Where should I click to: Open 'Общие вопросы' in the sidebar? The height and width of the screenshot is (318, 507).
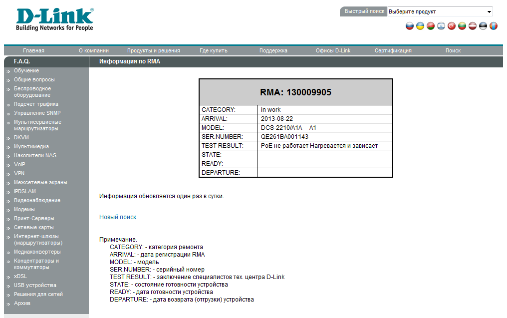pos(34,79)
